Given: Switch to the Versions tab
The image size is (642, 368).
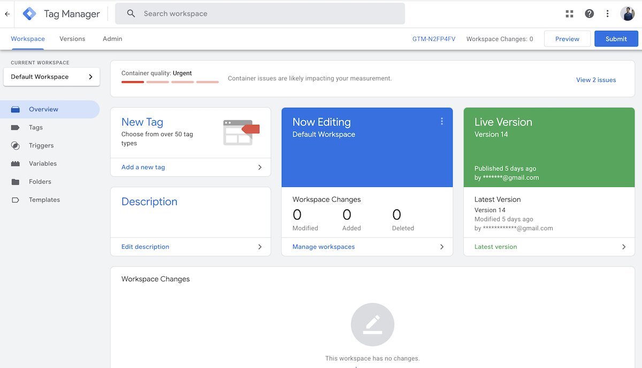Looking at the screenshot, I should point(72,39).
